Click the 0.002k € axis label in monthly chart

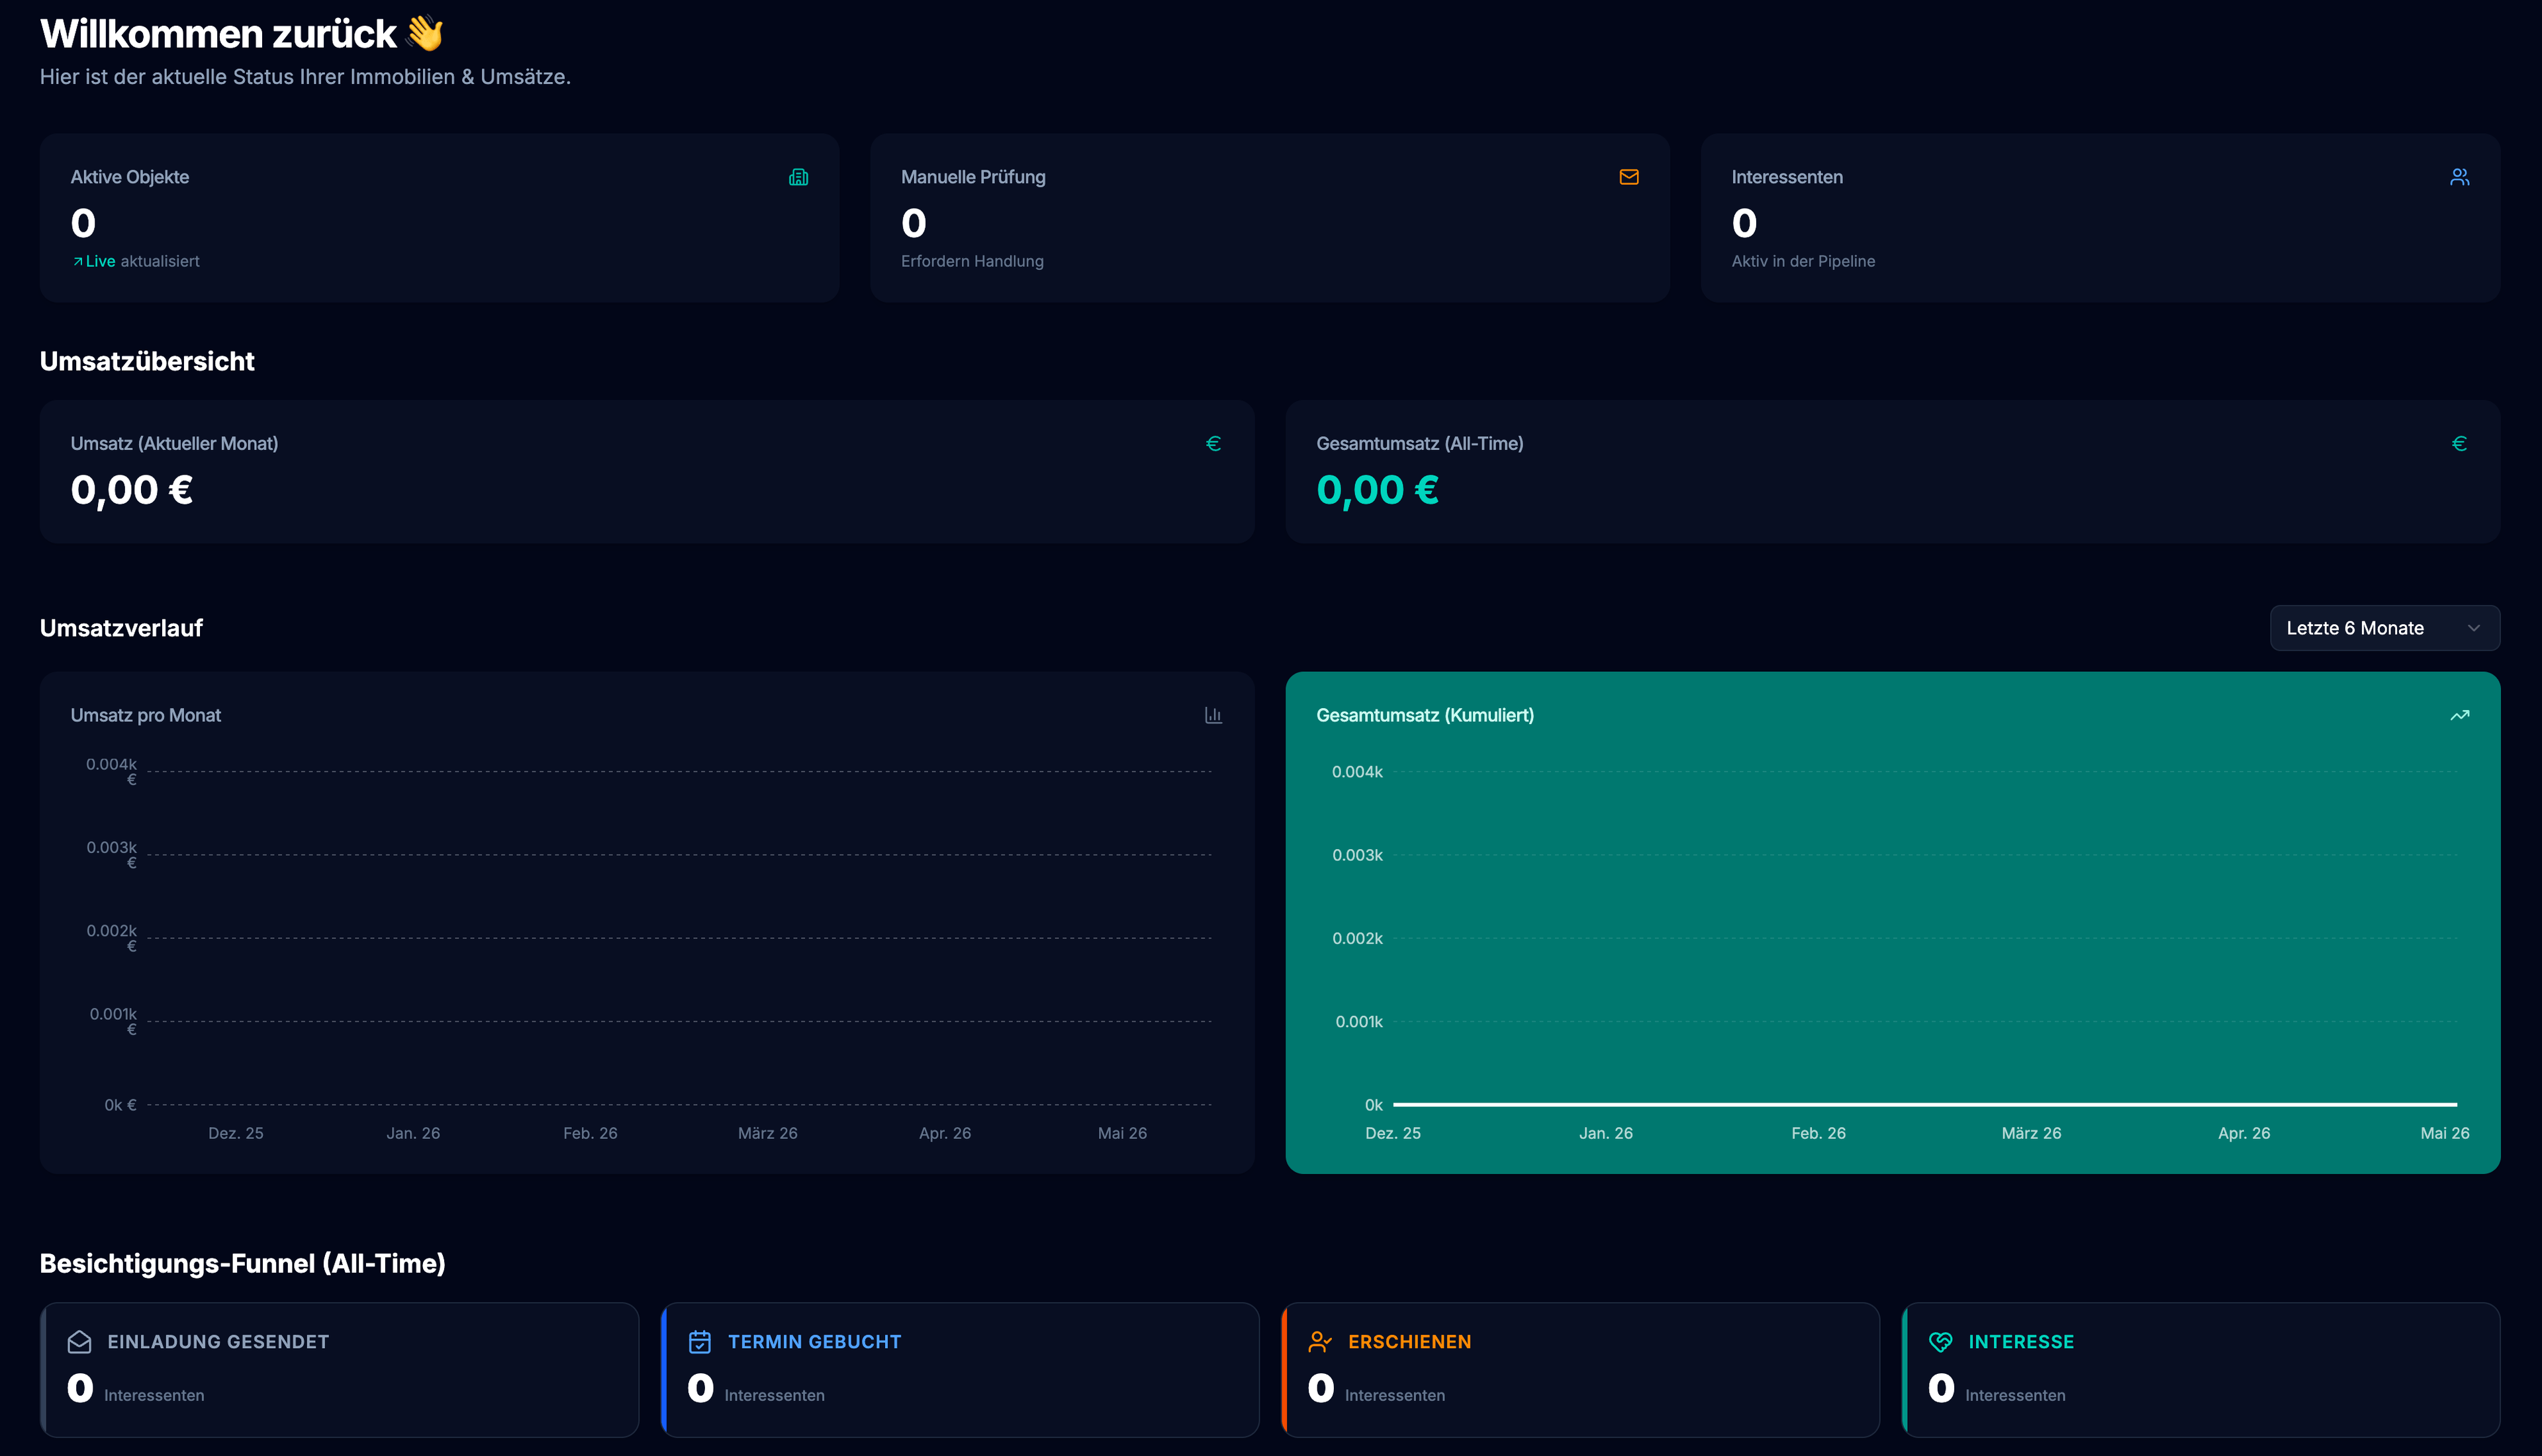[x=111, y=938]
